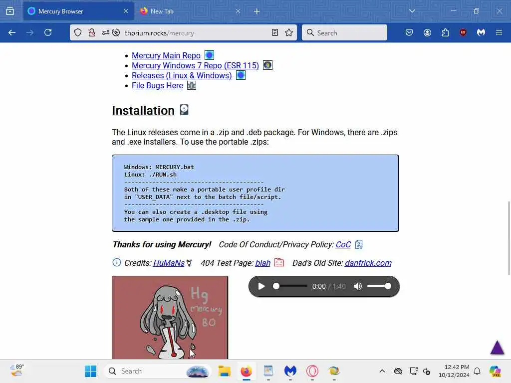The image size is (511, 383).
Task: Open the File Bugs Here link
Action: click(x=157, y=86)
